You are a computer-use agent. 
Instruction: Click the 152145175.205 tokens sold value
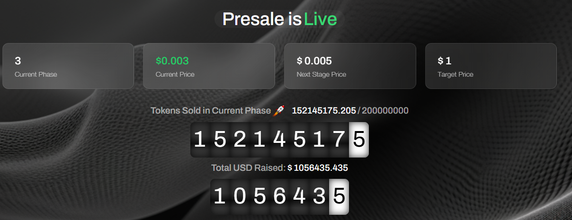tap(324, 111)
